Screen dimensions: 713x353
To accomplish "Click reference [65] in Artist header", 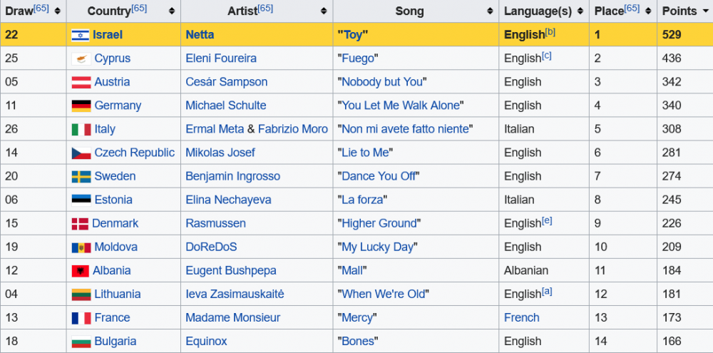I will [265, 8].
